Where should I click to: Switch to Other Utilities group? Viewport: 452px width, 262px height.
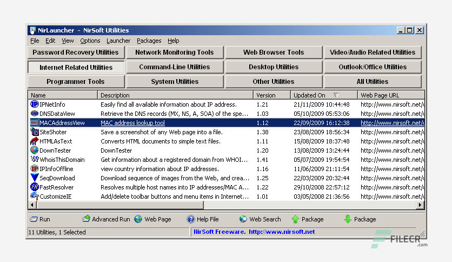274,82
